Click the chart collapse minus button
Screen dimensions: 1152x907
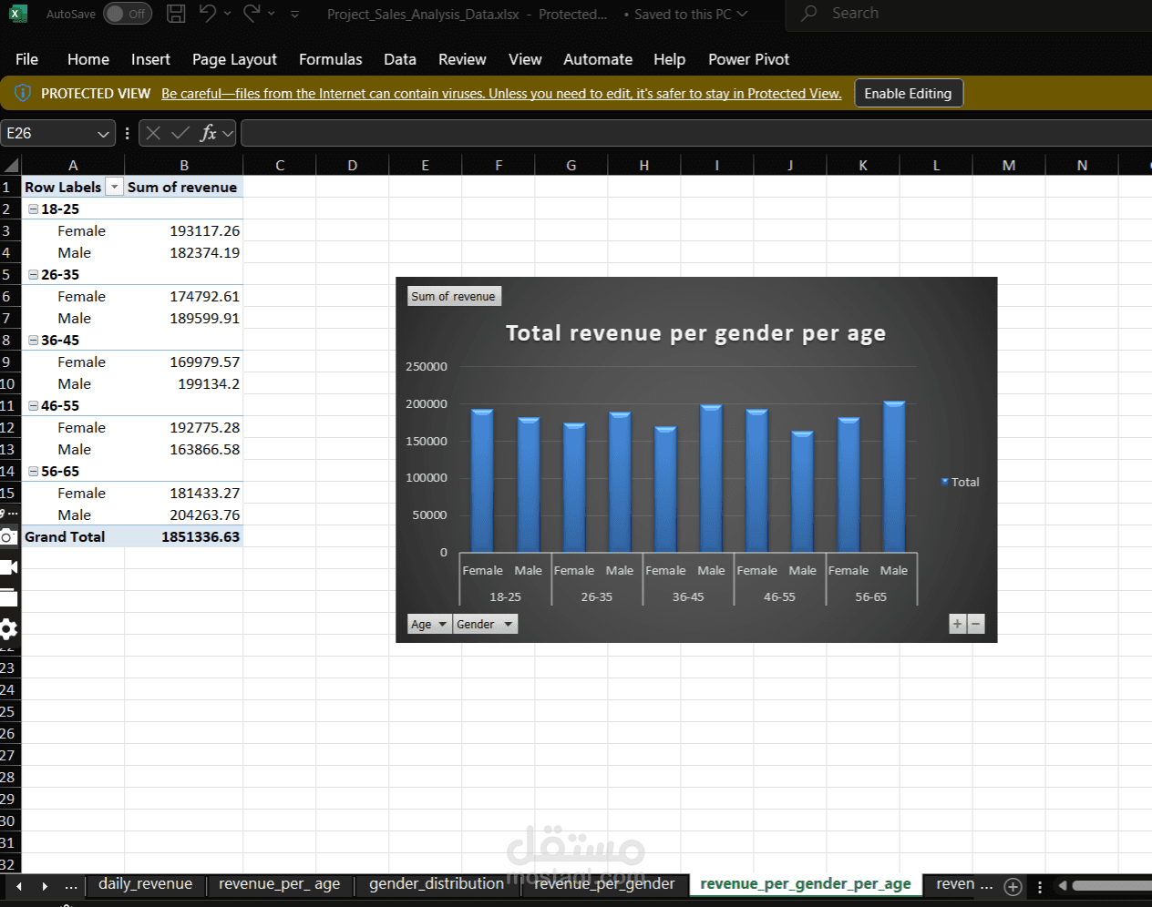point(976,624)
